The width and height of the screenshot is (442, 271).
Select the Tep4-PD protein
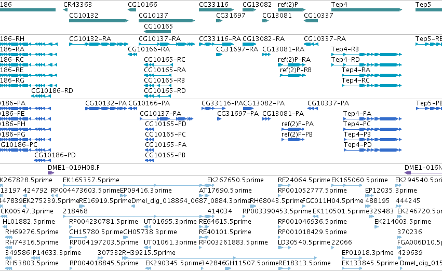click(372, 150)
